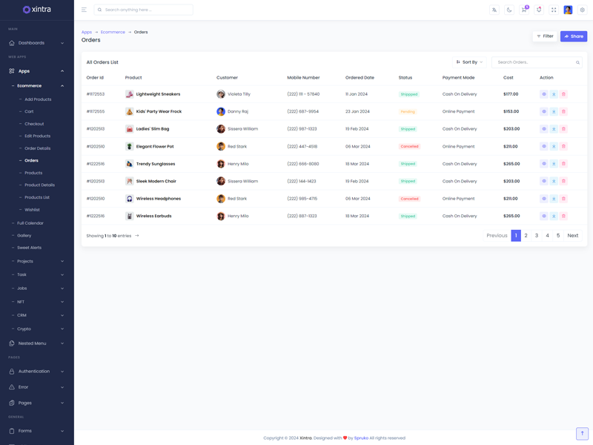Open the Sort By dropdown

469,62
